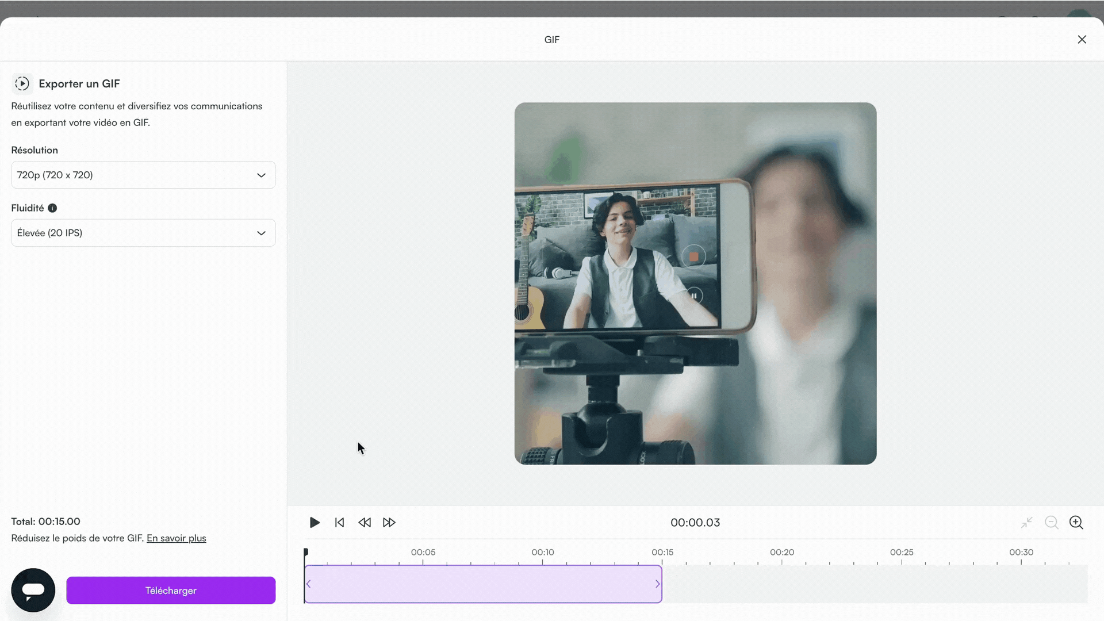Click the left trim handle of the clip
The image size is (1104, 621).
[x=309, y=584]
